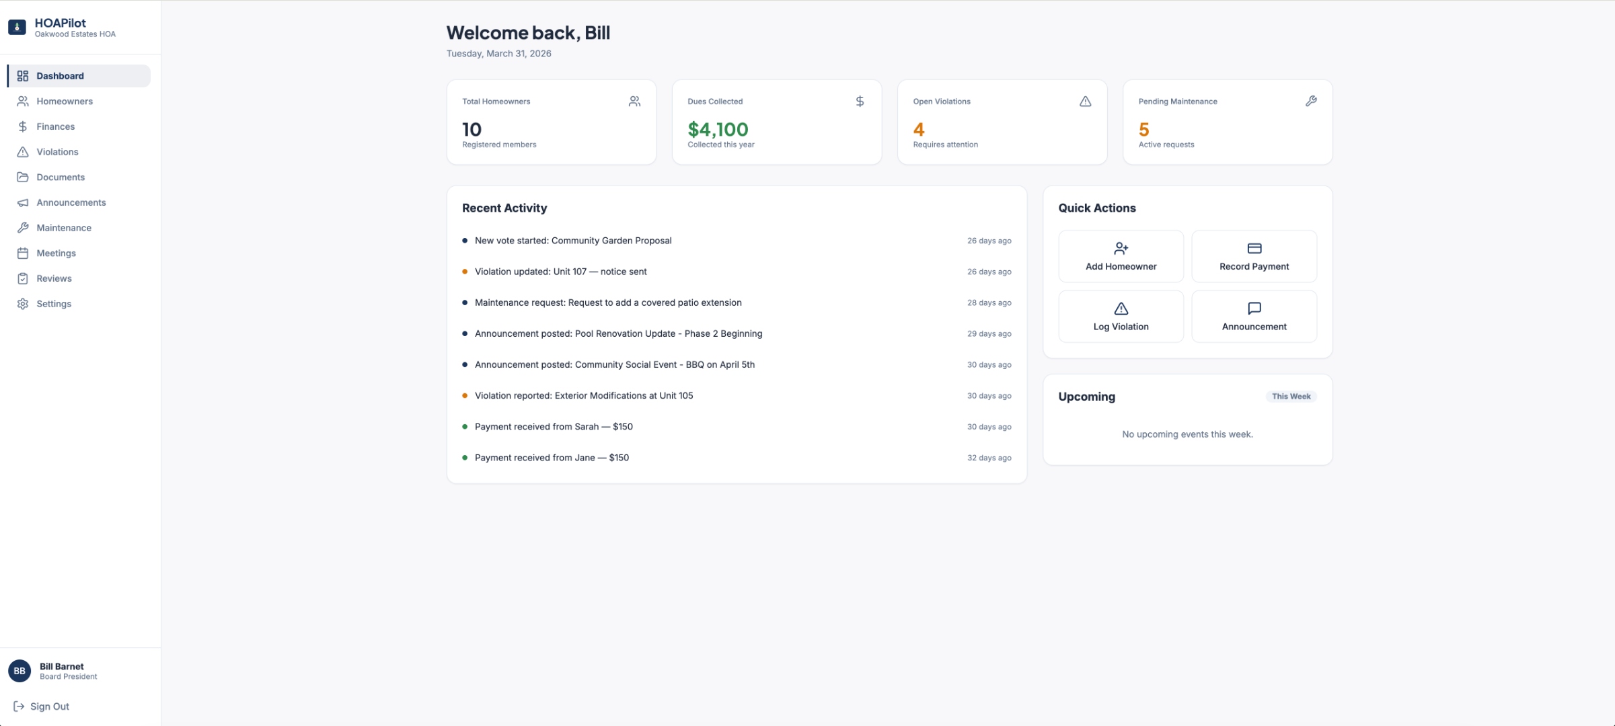Click the Record Payment quick action

tap(1254, 256)
